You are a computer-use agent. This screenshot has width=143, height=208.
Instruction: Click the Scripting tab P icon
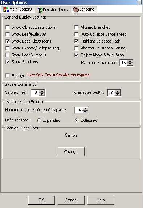(76, 9)
